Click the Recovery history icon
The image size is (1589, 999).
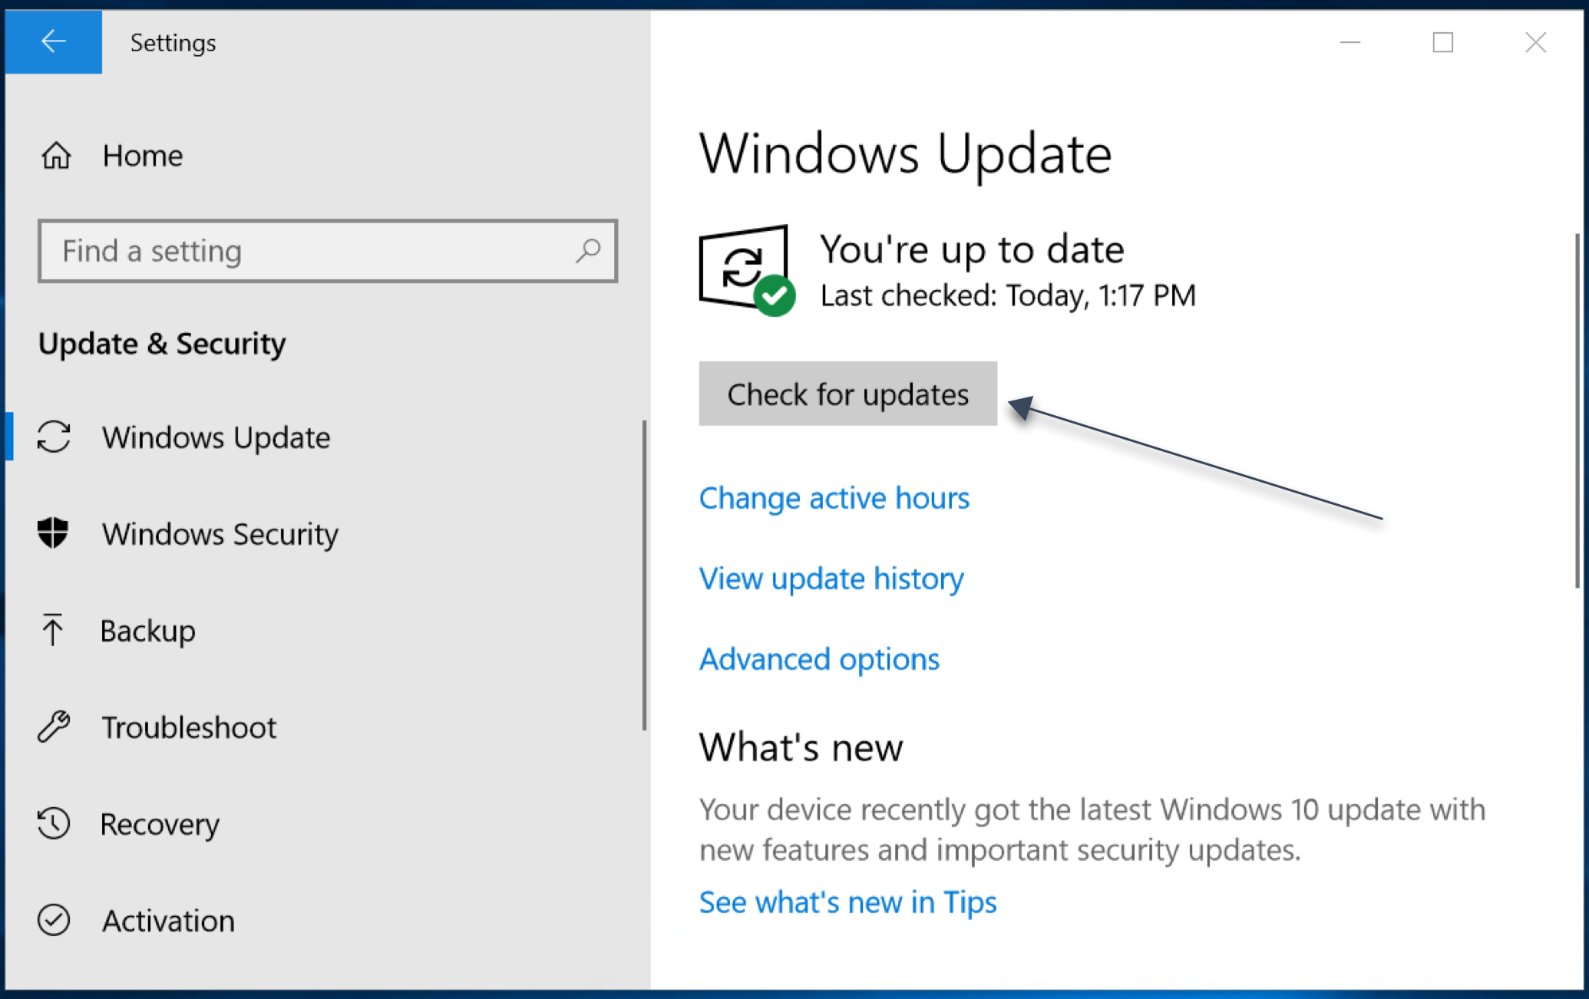point(54,824)
